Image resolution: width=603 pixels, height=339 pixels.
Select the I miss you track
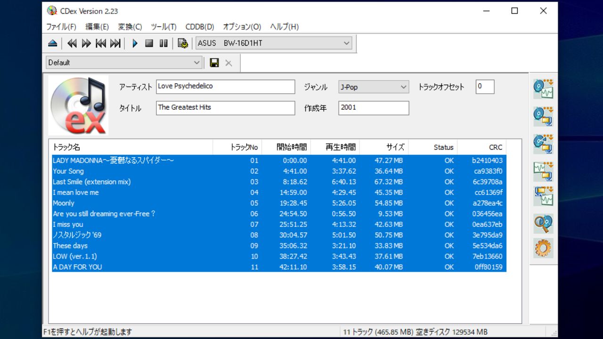point(279,225)
